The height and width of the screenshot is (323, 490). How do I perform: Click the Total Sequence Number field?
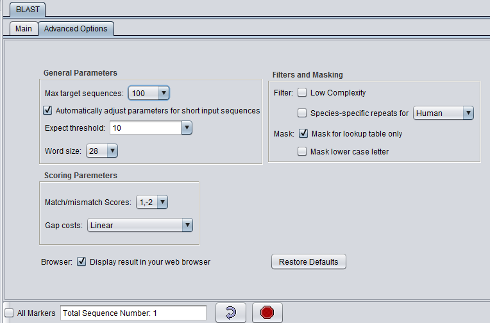(133, 313)
